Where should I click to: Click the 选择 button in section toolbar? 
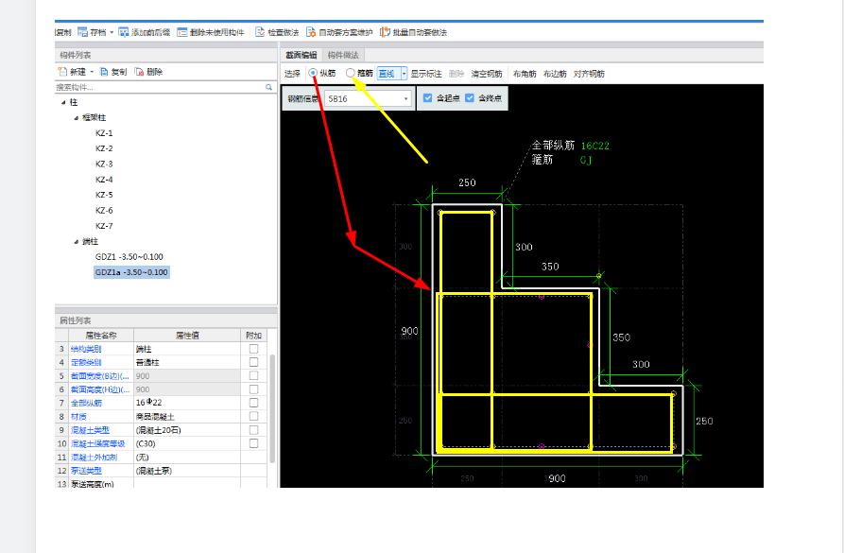[292, 73]
